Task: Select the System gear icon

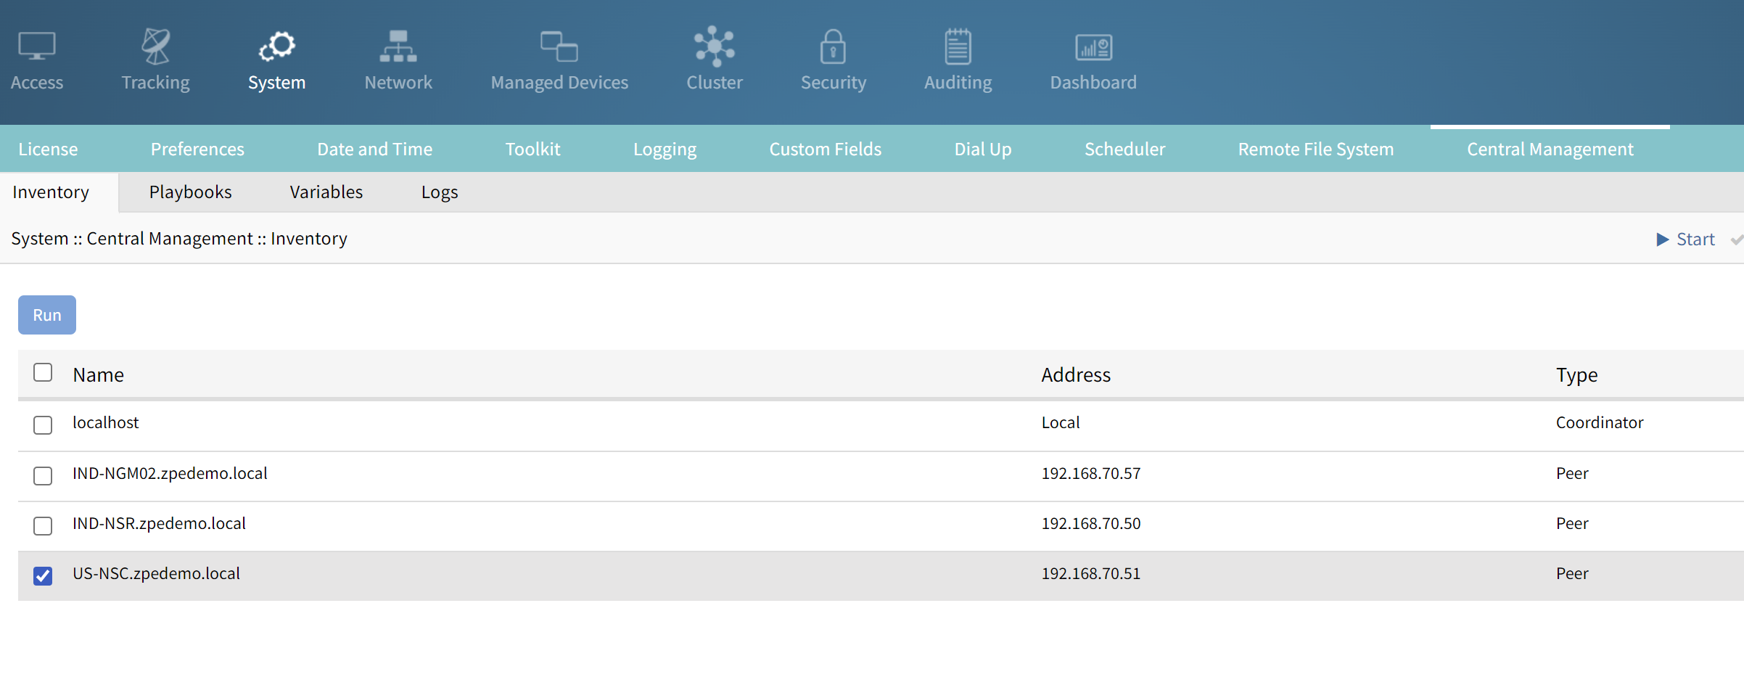Action: click(277, 46)
